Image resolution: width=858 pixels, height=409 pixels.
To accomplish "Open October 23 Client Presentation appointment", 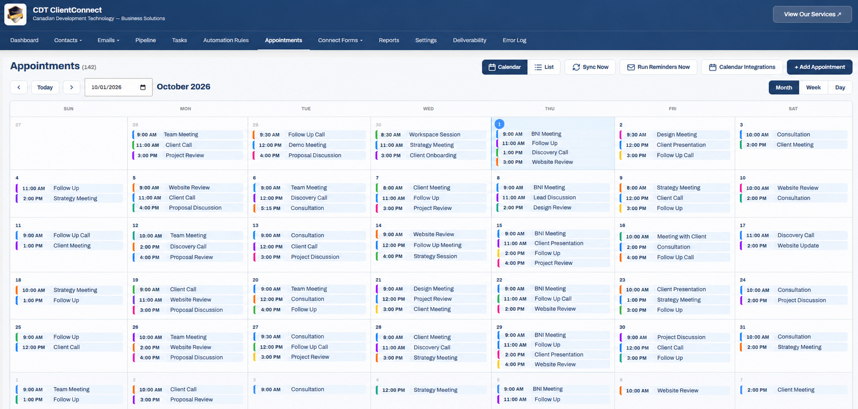I will [x=675, y=290].
